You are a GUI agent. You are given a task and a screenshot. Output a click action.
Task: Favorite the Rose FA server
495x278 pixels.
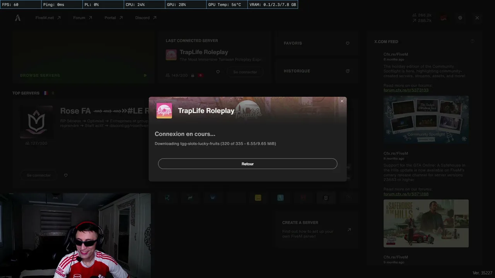66,175
